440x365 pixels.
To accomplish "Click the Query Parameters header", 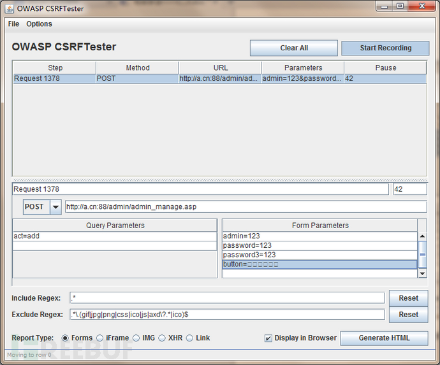I will (x=115, y=225).
